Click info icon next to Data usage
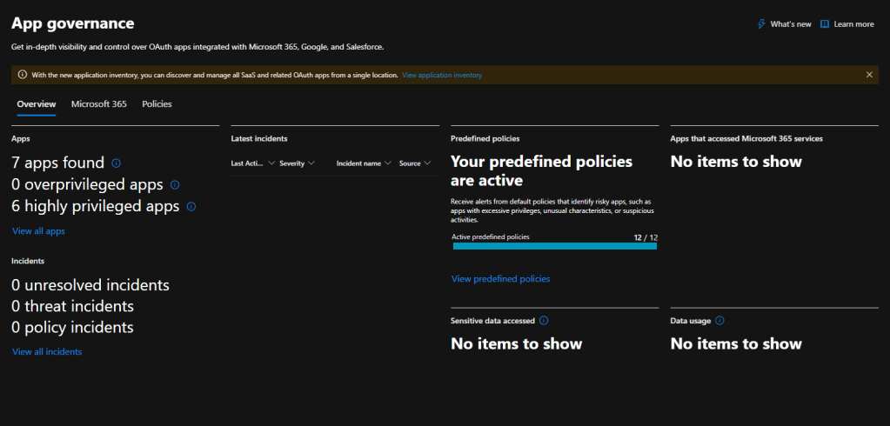 (x=719, y=321)
